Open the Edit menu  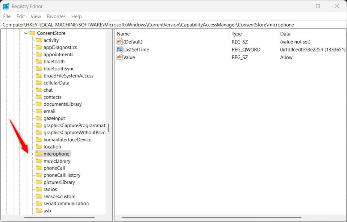(x=21, y=16)
